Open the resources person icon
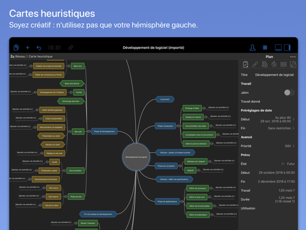The height and width of the screenshot is (230, 306). pos(252,48)
